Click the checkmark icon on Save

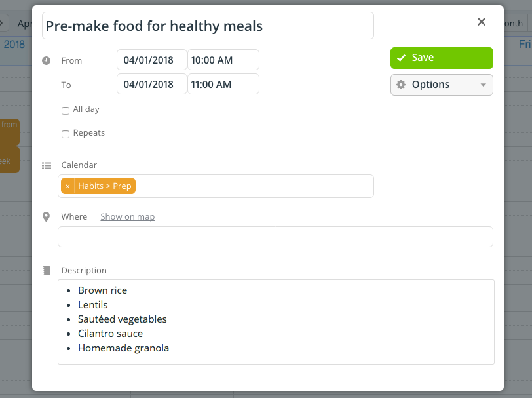(x=401, y=58)
